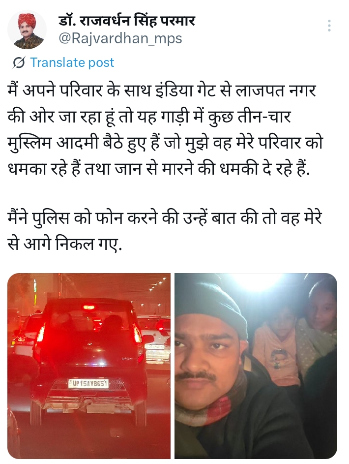Click the UP15AV8651 license plate in photo
The image size is (349, 464).
pos(88,383)
